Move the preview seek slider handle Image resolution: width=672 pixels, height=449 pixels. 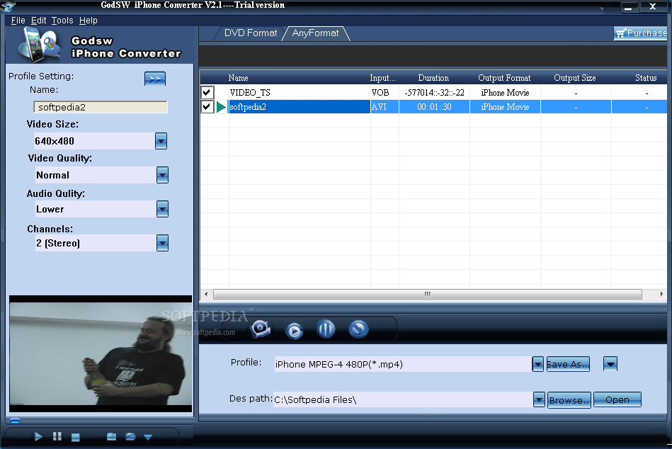pyautogui.click(x=15, y=420)
